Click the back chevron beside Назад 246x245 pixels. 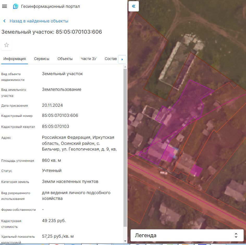pyautogui.click(x=4, y=21)
